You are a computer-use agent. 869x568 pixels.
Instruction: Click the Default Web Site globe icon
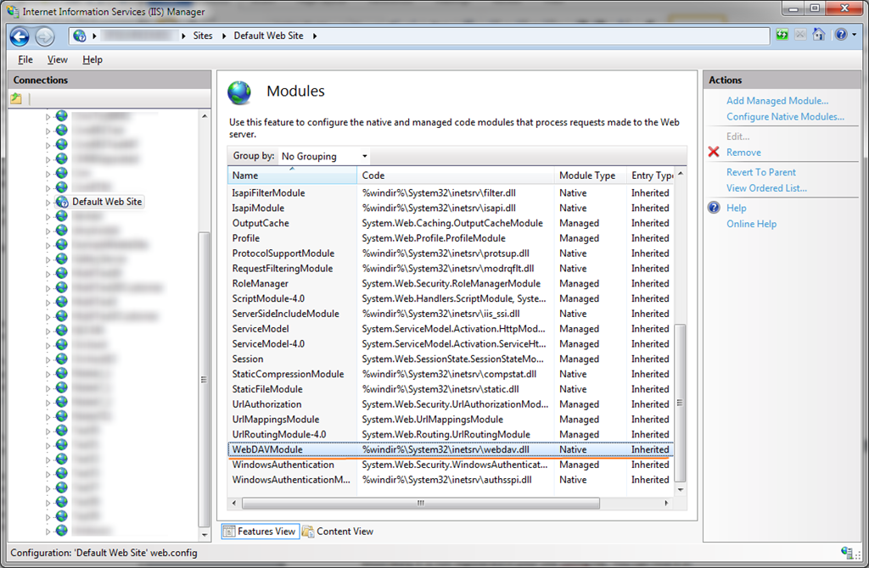pos(62,202)
